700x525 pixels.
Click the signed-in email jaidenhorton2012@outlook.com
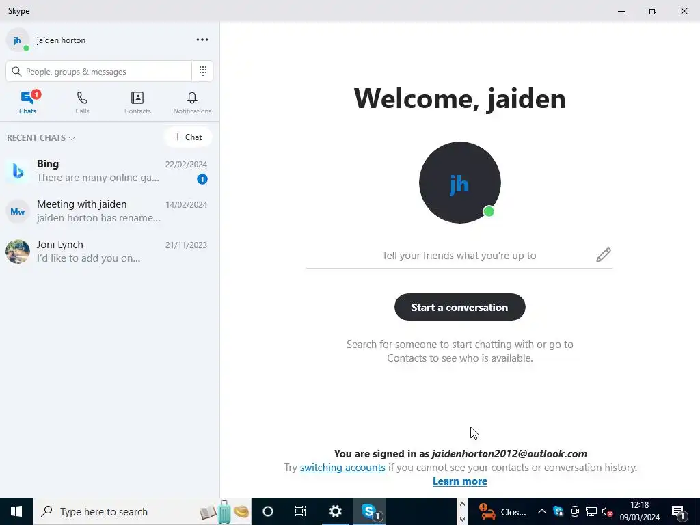click(509, 454)
